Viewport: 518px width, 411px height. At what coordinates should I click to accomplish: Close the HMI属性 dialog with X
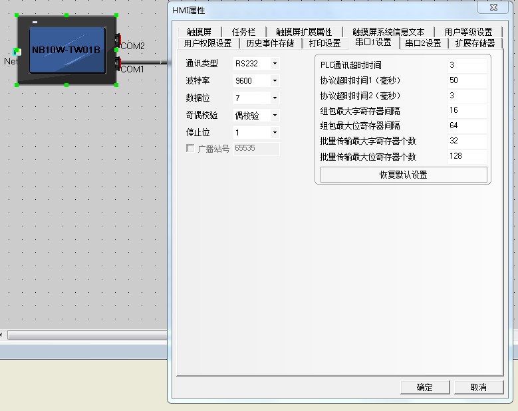(x=493, y=8)
